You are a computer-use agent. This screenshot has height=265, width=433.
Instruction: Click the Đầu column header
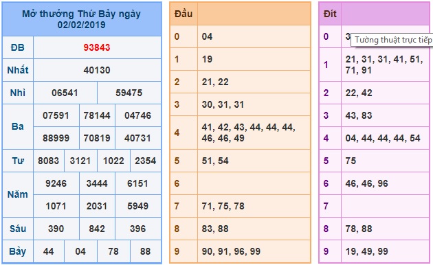coord(184,14)
